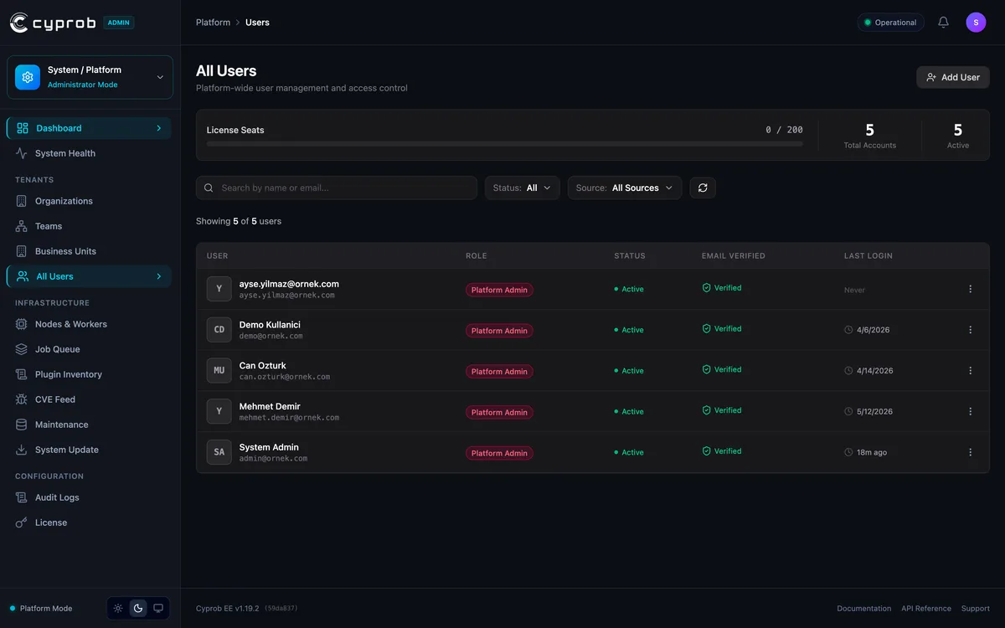1005x628 pixels.
Task: Open System Health page
Action: point(89,153)
